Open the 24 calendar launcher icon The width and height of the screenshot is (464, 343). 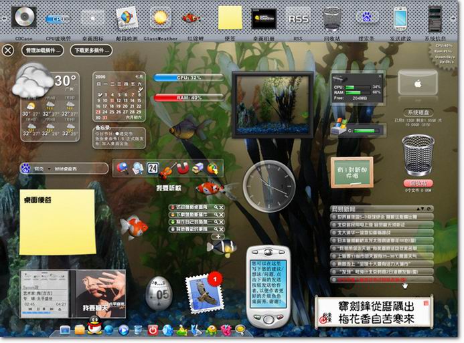(153, 168)
